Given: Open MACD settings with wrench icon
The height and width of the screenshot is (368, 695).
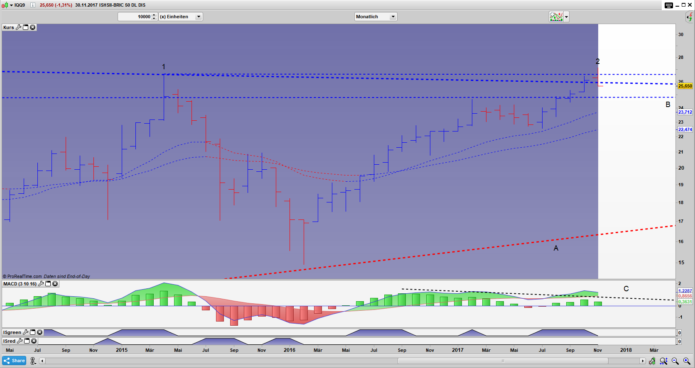Looking at the screenshot, I should click(41, 284).
